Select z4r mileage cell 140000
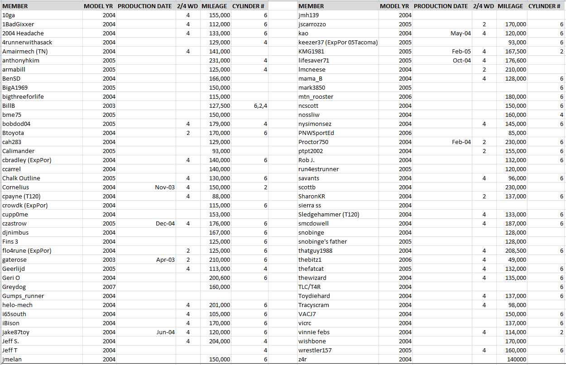This screenshot has width=566, height=365. (512, 359)
